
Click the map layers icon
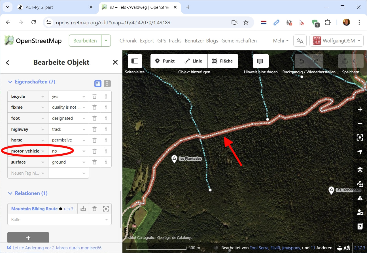click(360, 170)
